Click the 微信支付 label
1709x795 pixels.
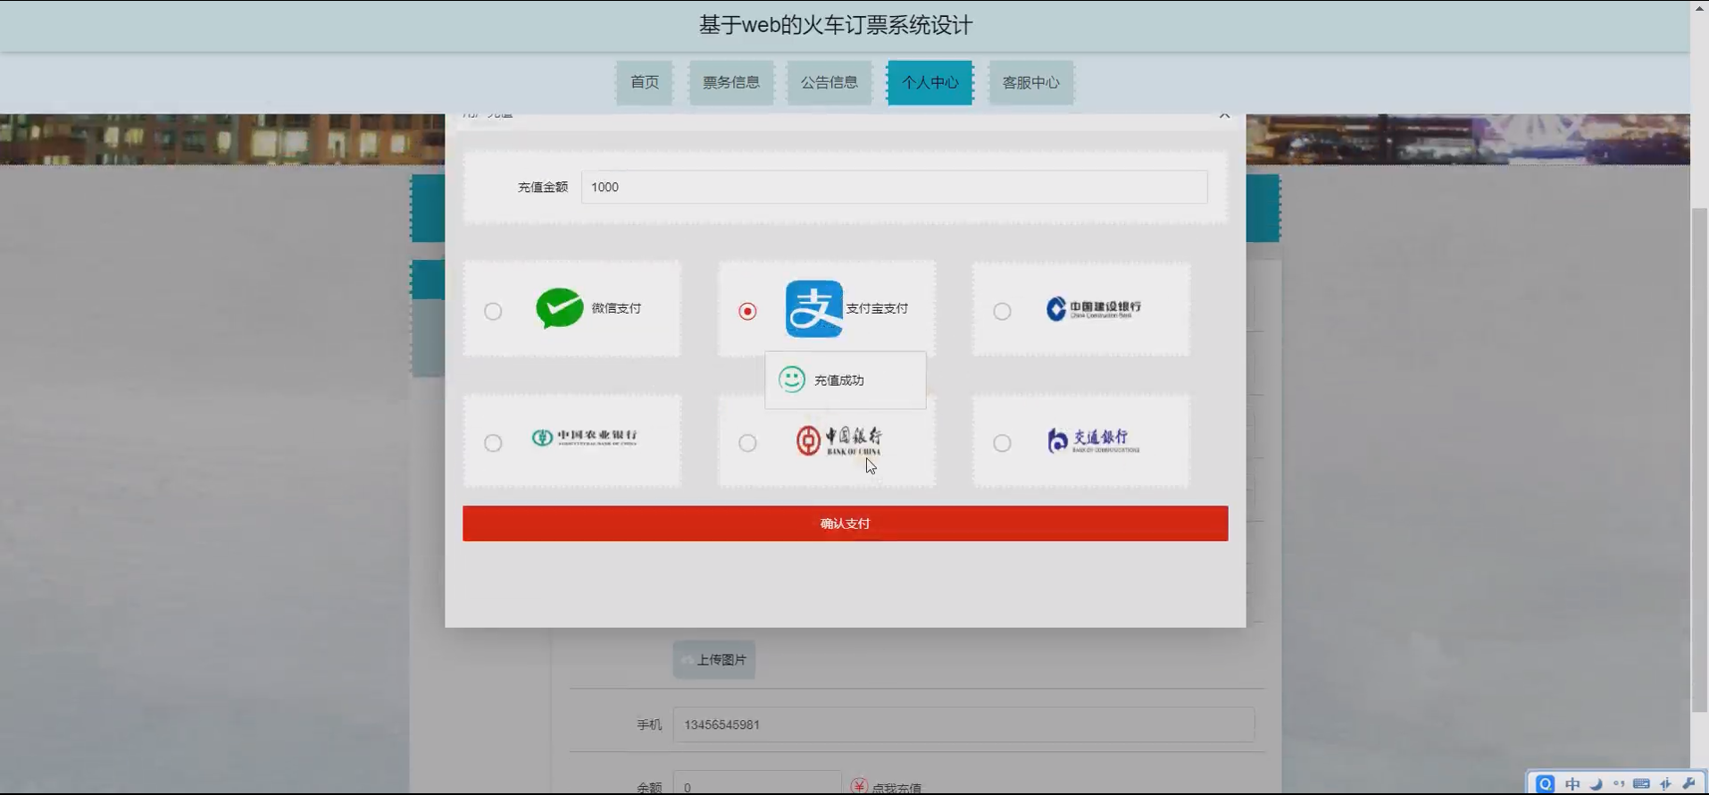616,308
